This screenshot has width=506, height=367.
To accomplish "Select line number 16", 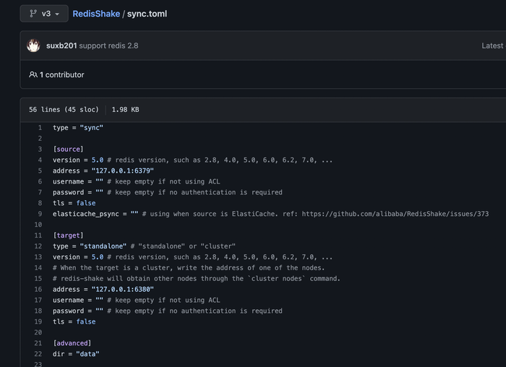I will pos(38,289).
